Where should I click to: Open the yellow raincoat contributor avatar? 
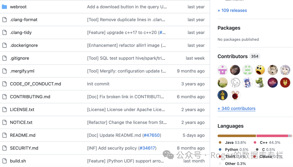coord(223,95)
